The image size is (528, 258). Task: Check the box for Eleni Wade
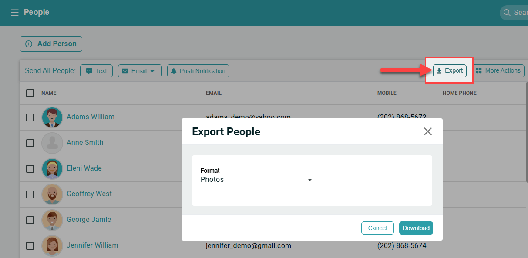pos(30,168)
